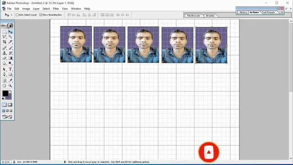This screenshot has height=165, width=293.
Task: Open the Filter menu
Action: pyautogui.click(x=56, y=9)
